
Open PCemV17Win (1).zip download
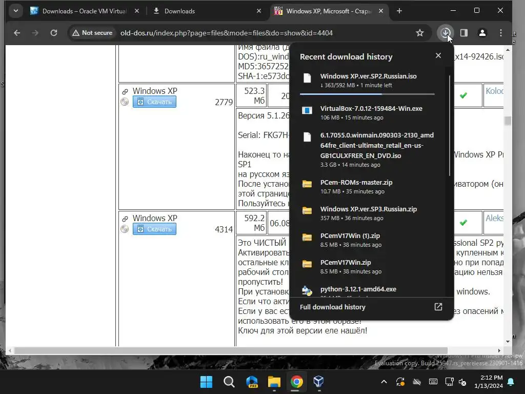pos(368,240)
